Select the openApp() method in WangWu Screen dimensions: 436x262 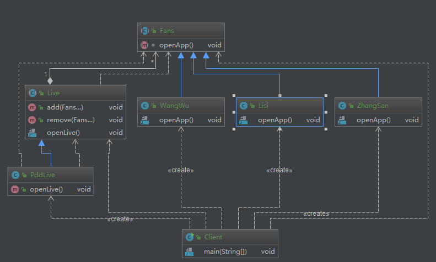pos(176,119)
